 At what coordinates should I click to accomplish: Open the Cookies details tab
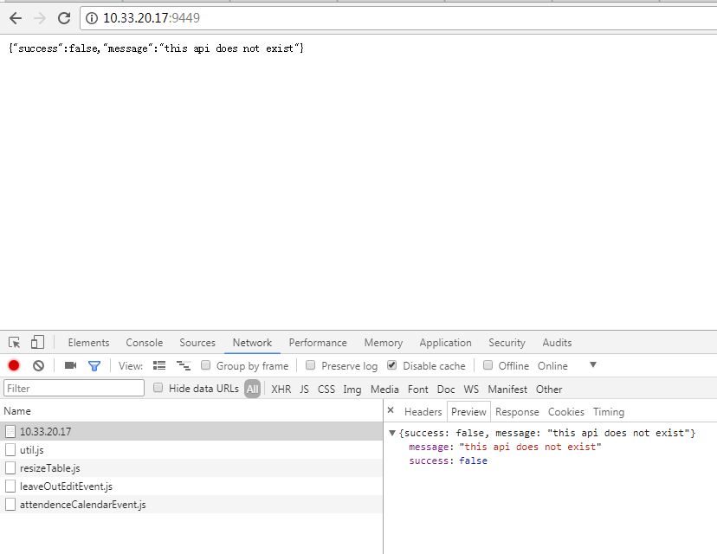pyautogui.click(x=566, y=412)
